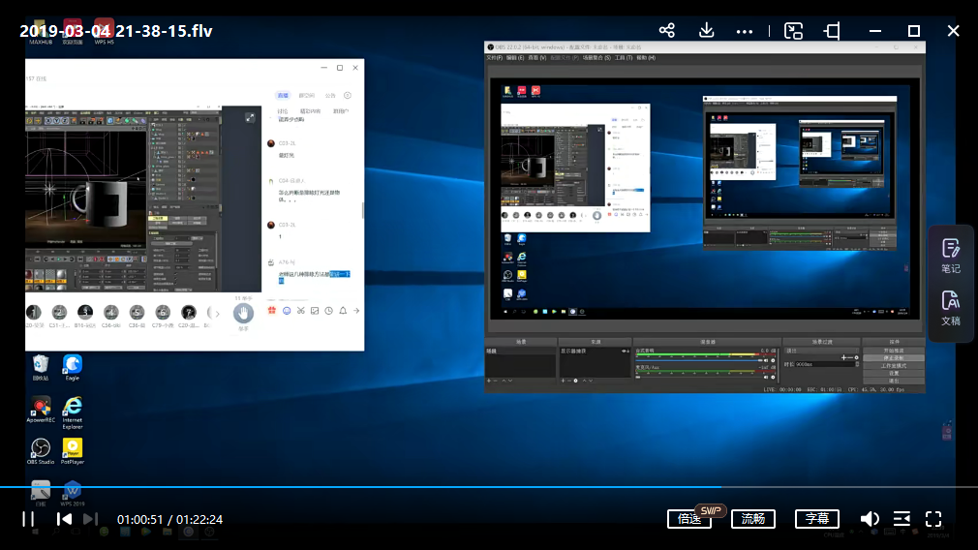Select participant avatar number 3
978x550 pixels.
coord(85,312)
